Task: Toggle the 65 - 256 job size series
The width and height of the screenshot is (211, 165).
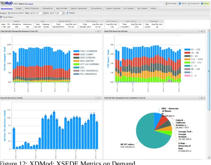Action: pos(192,50)
